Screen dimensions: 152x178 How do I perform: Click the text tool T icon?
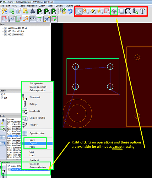pyautogui.click(x=142, y=11)
